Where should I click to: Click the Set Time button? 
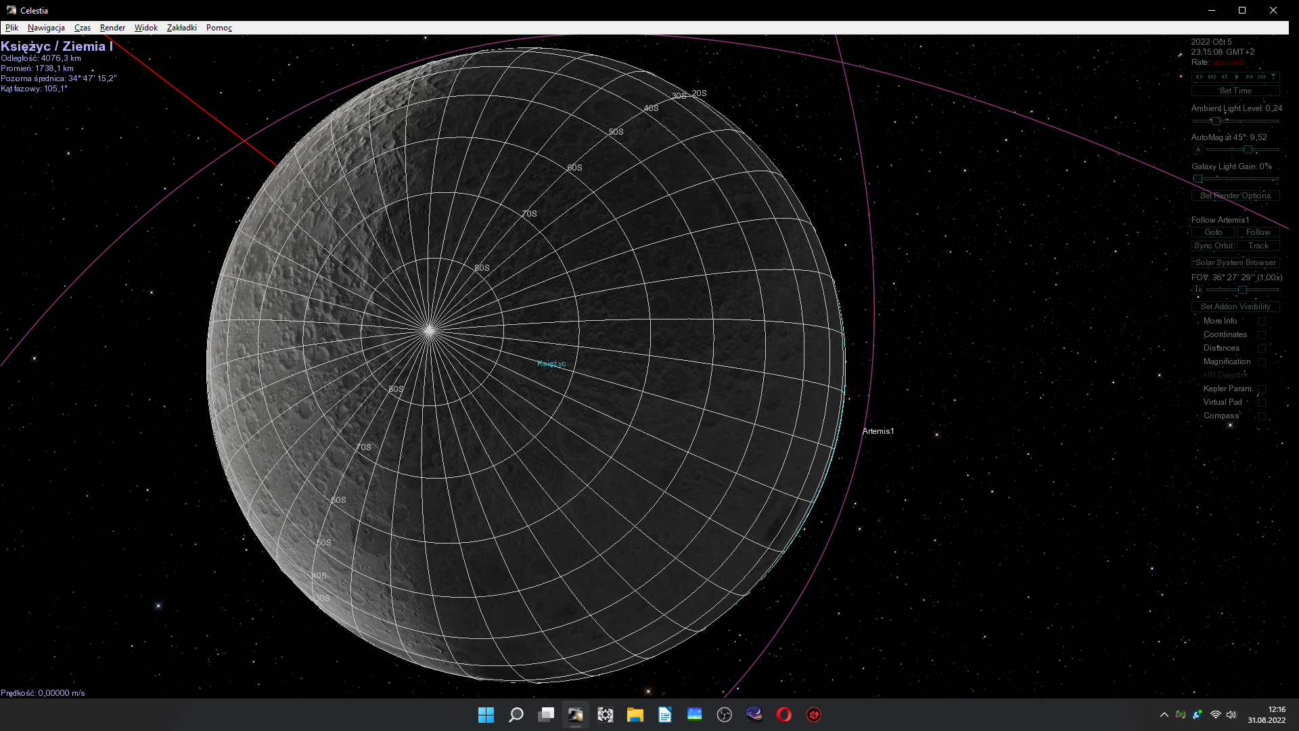click(1235, 91)
